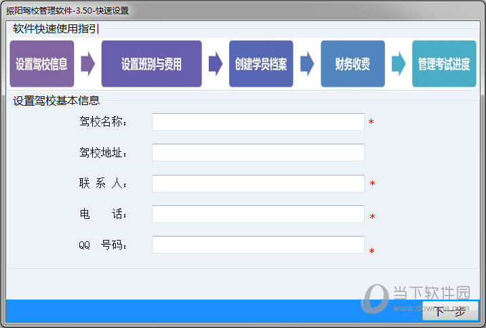The image size is (486, 328).
Task: Select the 设置班别与费用 step block
Action: 152,64
